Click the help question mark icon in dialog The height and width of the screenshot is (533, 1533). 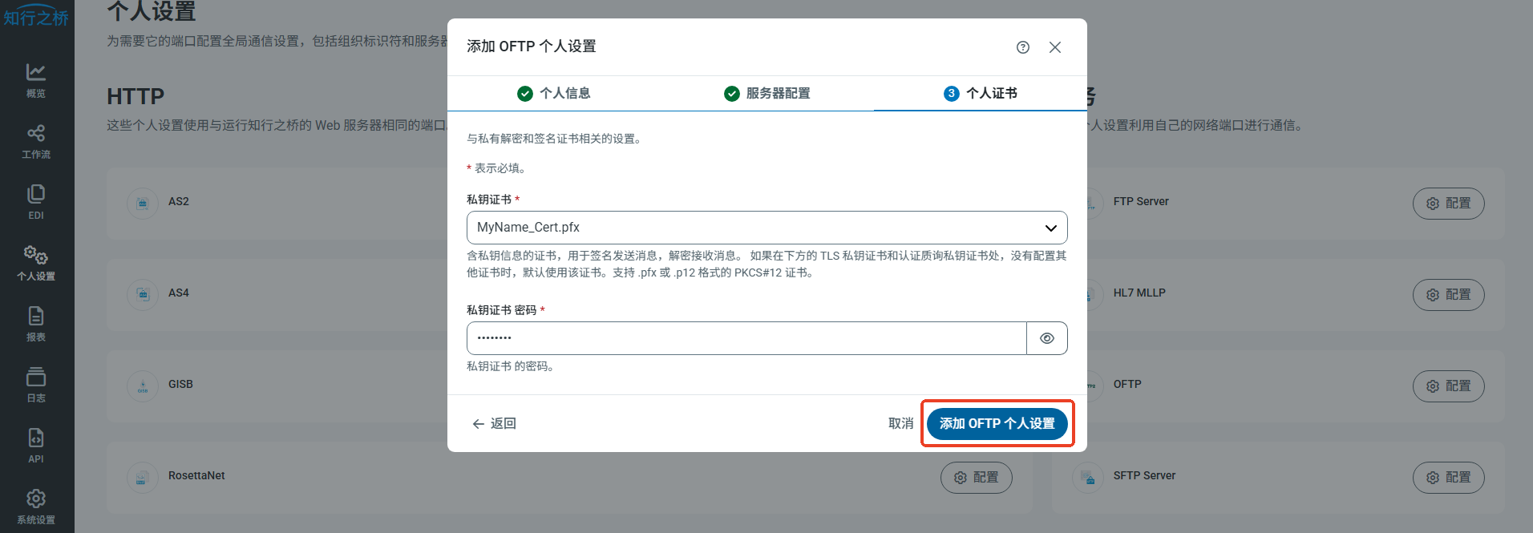1022,47
